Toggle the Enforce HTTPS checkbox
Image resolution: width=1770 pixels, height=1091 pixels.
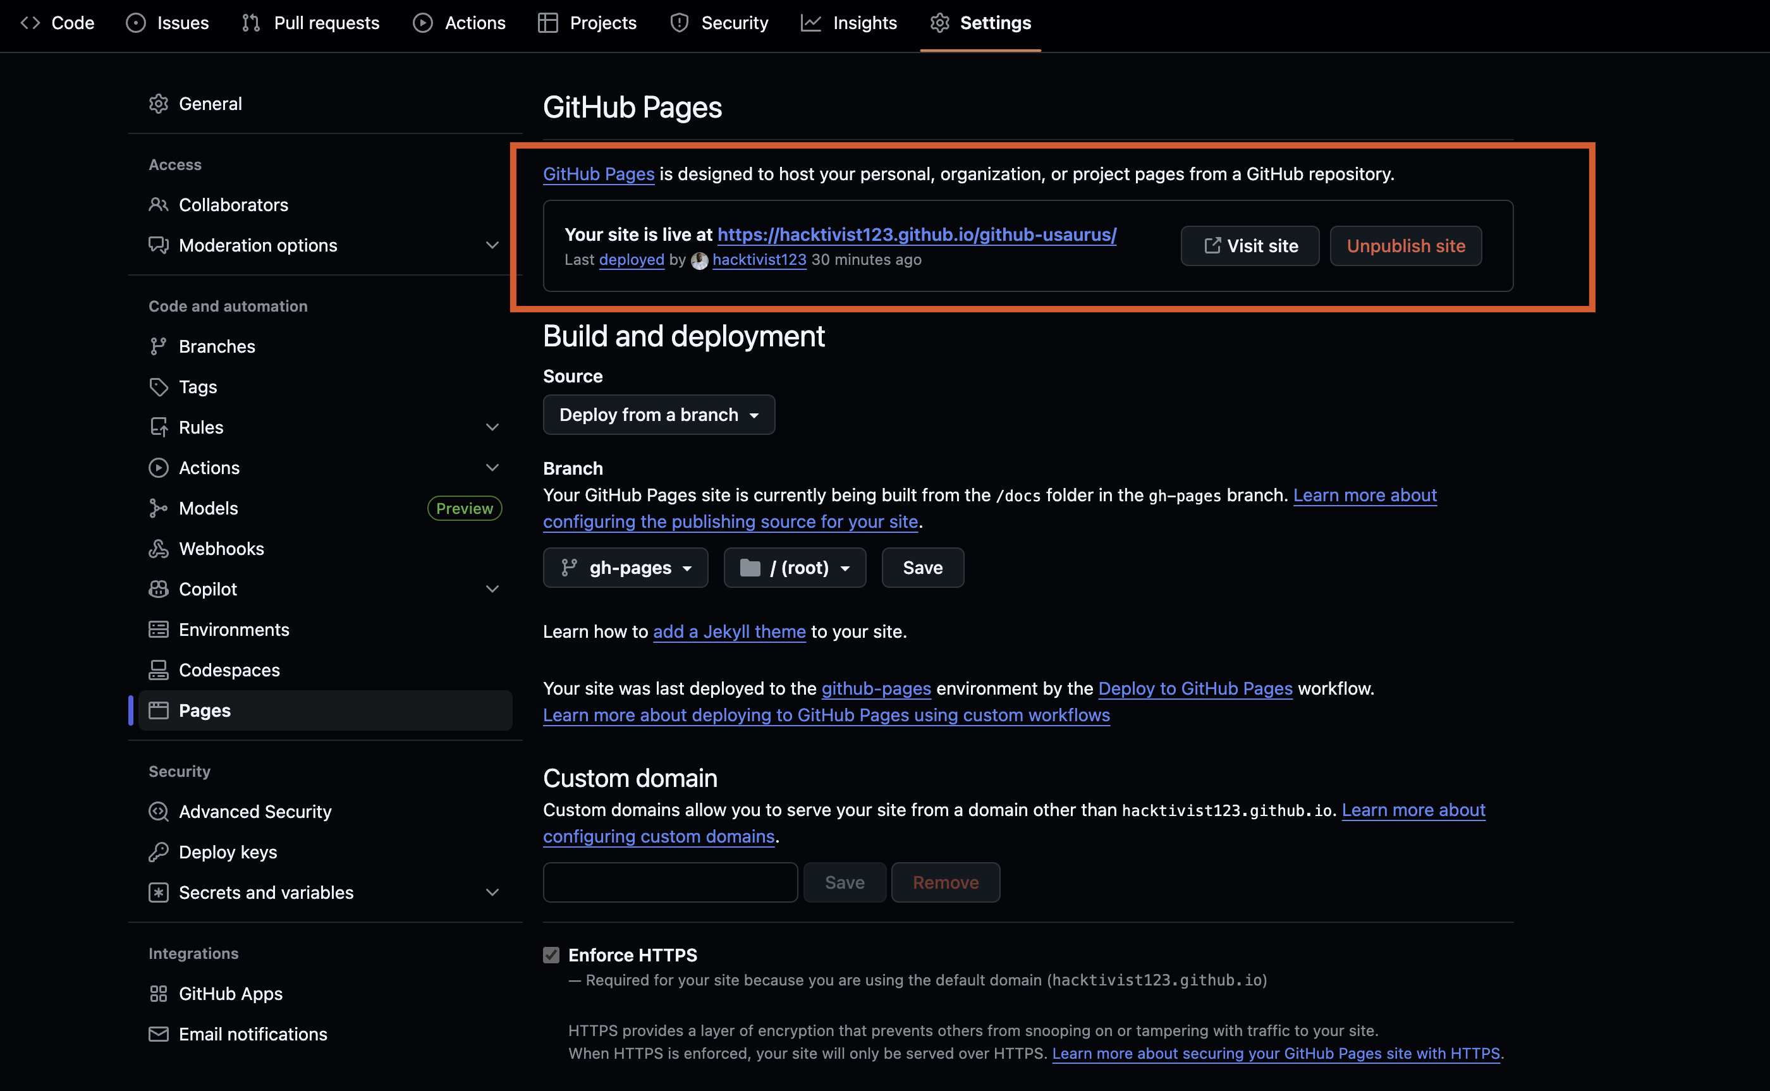click(x=551, y=955)
